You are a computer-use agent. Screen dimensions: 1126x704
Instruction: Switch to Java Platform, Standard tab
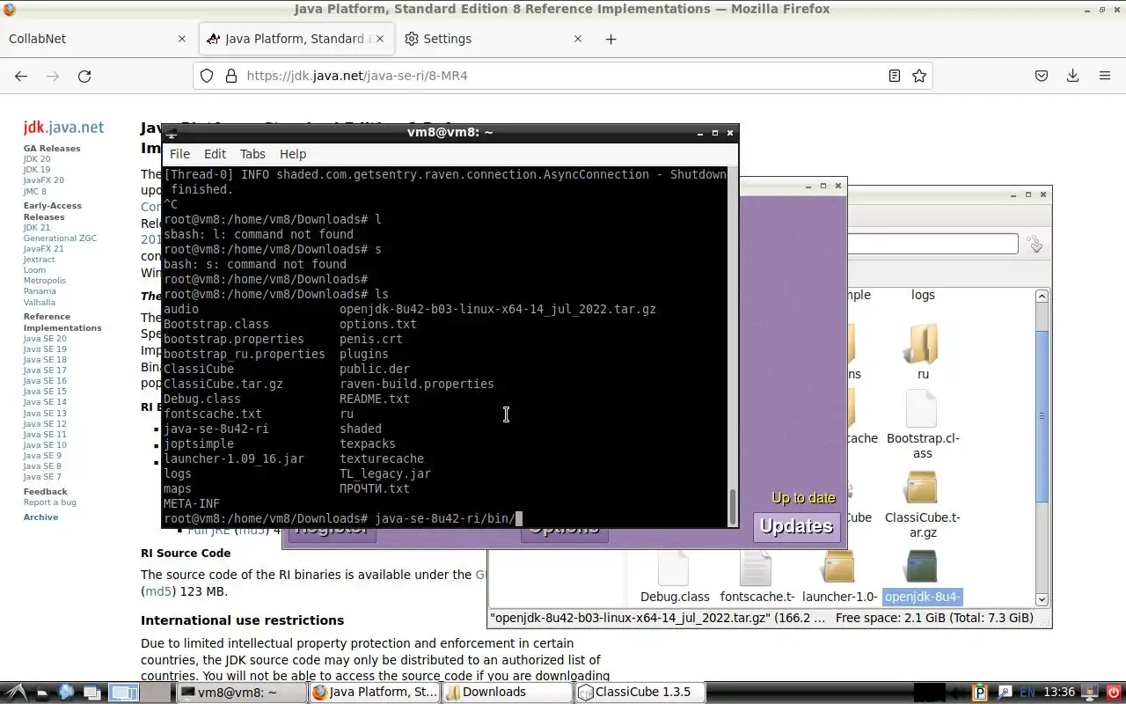[298, 39]
